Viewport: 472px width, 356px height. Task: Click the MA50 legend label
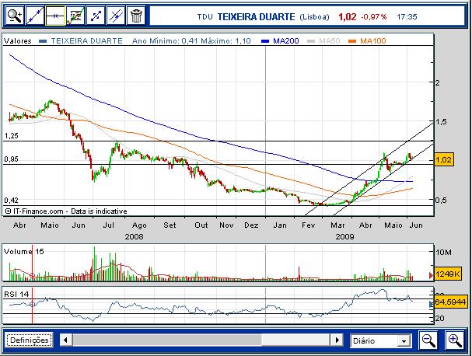(x=329, y=40)
